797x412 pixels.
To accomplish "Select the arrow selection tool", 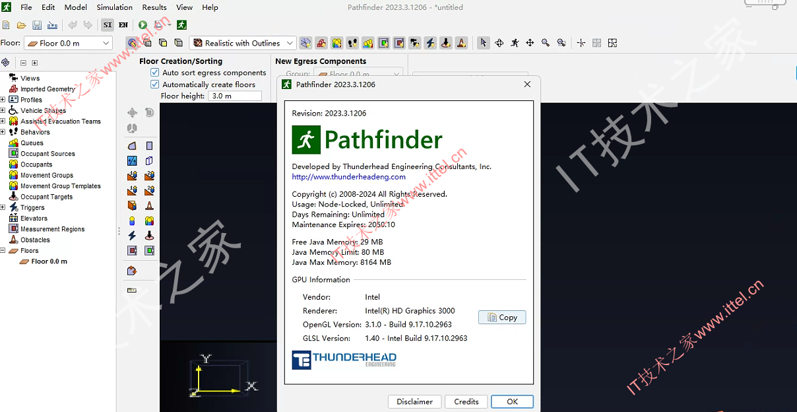I will [484, 43].
